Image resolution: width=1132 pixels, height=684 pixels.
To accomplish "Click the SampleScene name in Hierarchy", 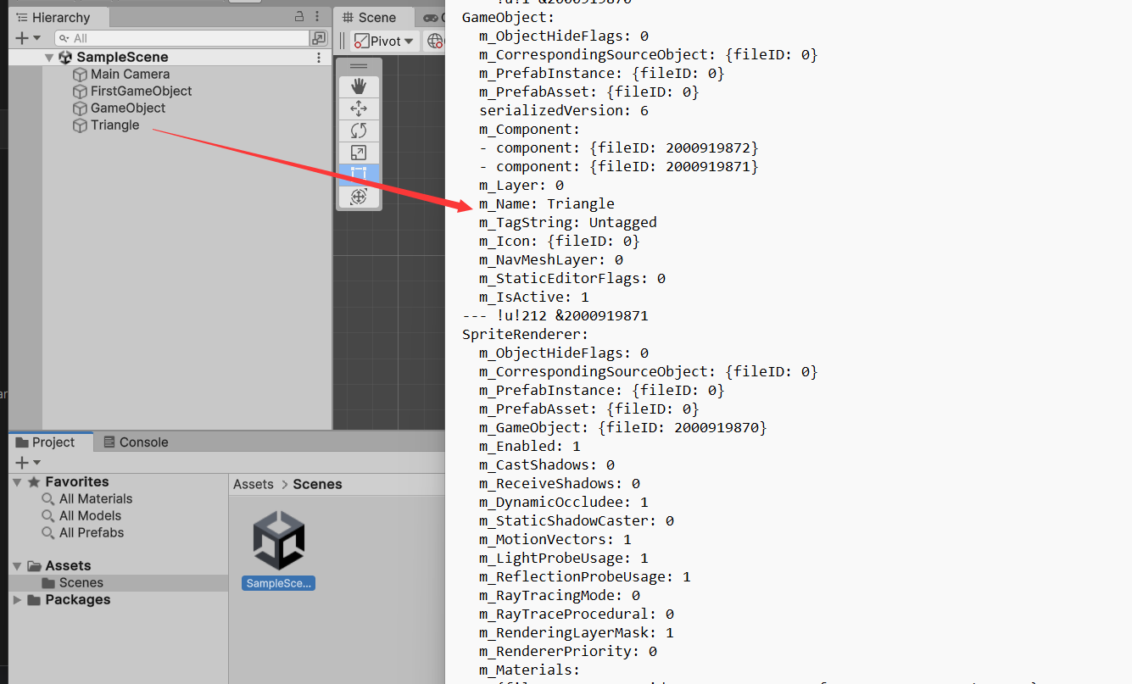I will pyautogui.click(x=122, y=58).
